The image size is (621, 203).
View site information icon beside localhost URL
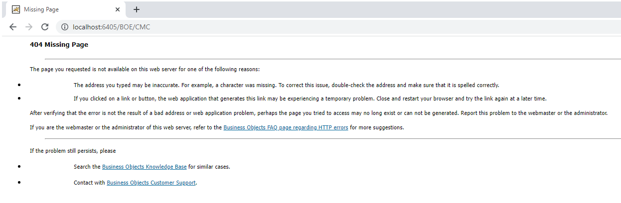point(65,27)
